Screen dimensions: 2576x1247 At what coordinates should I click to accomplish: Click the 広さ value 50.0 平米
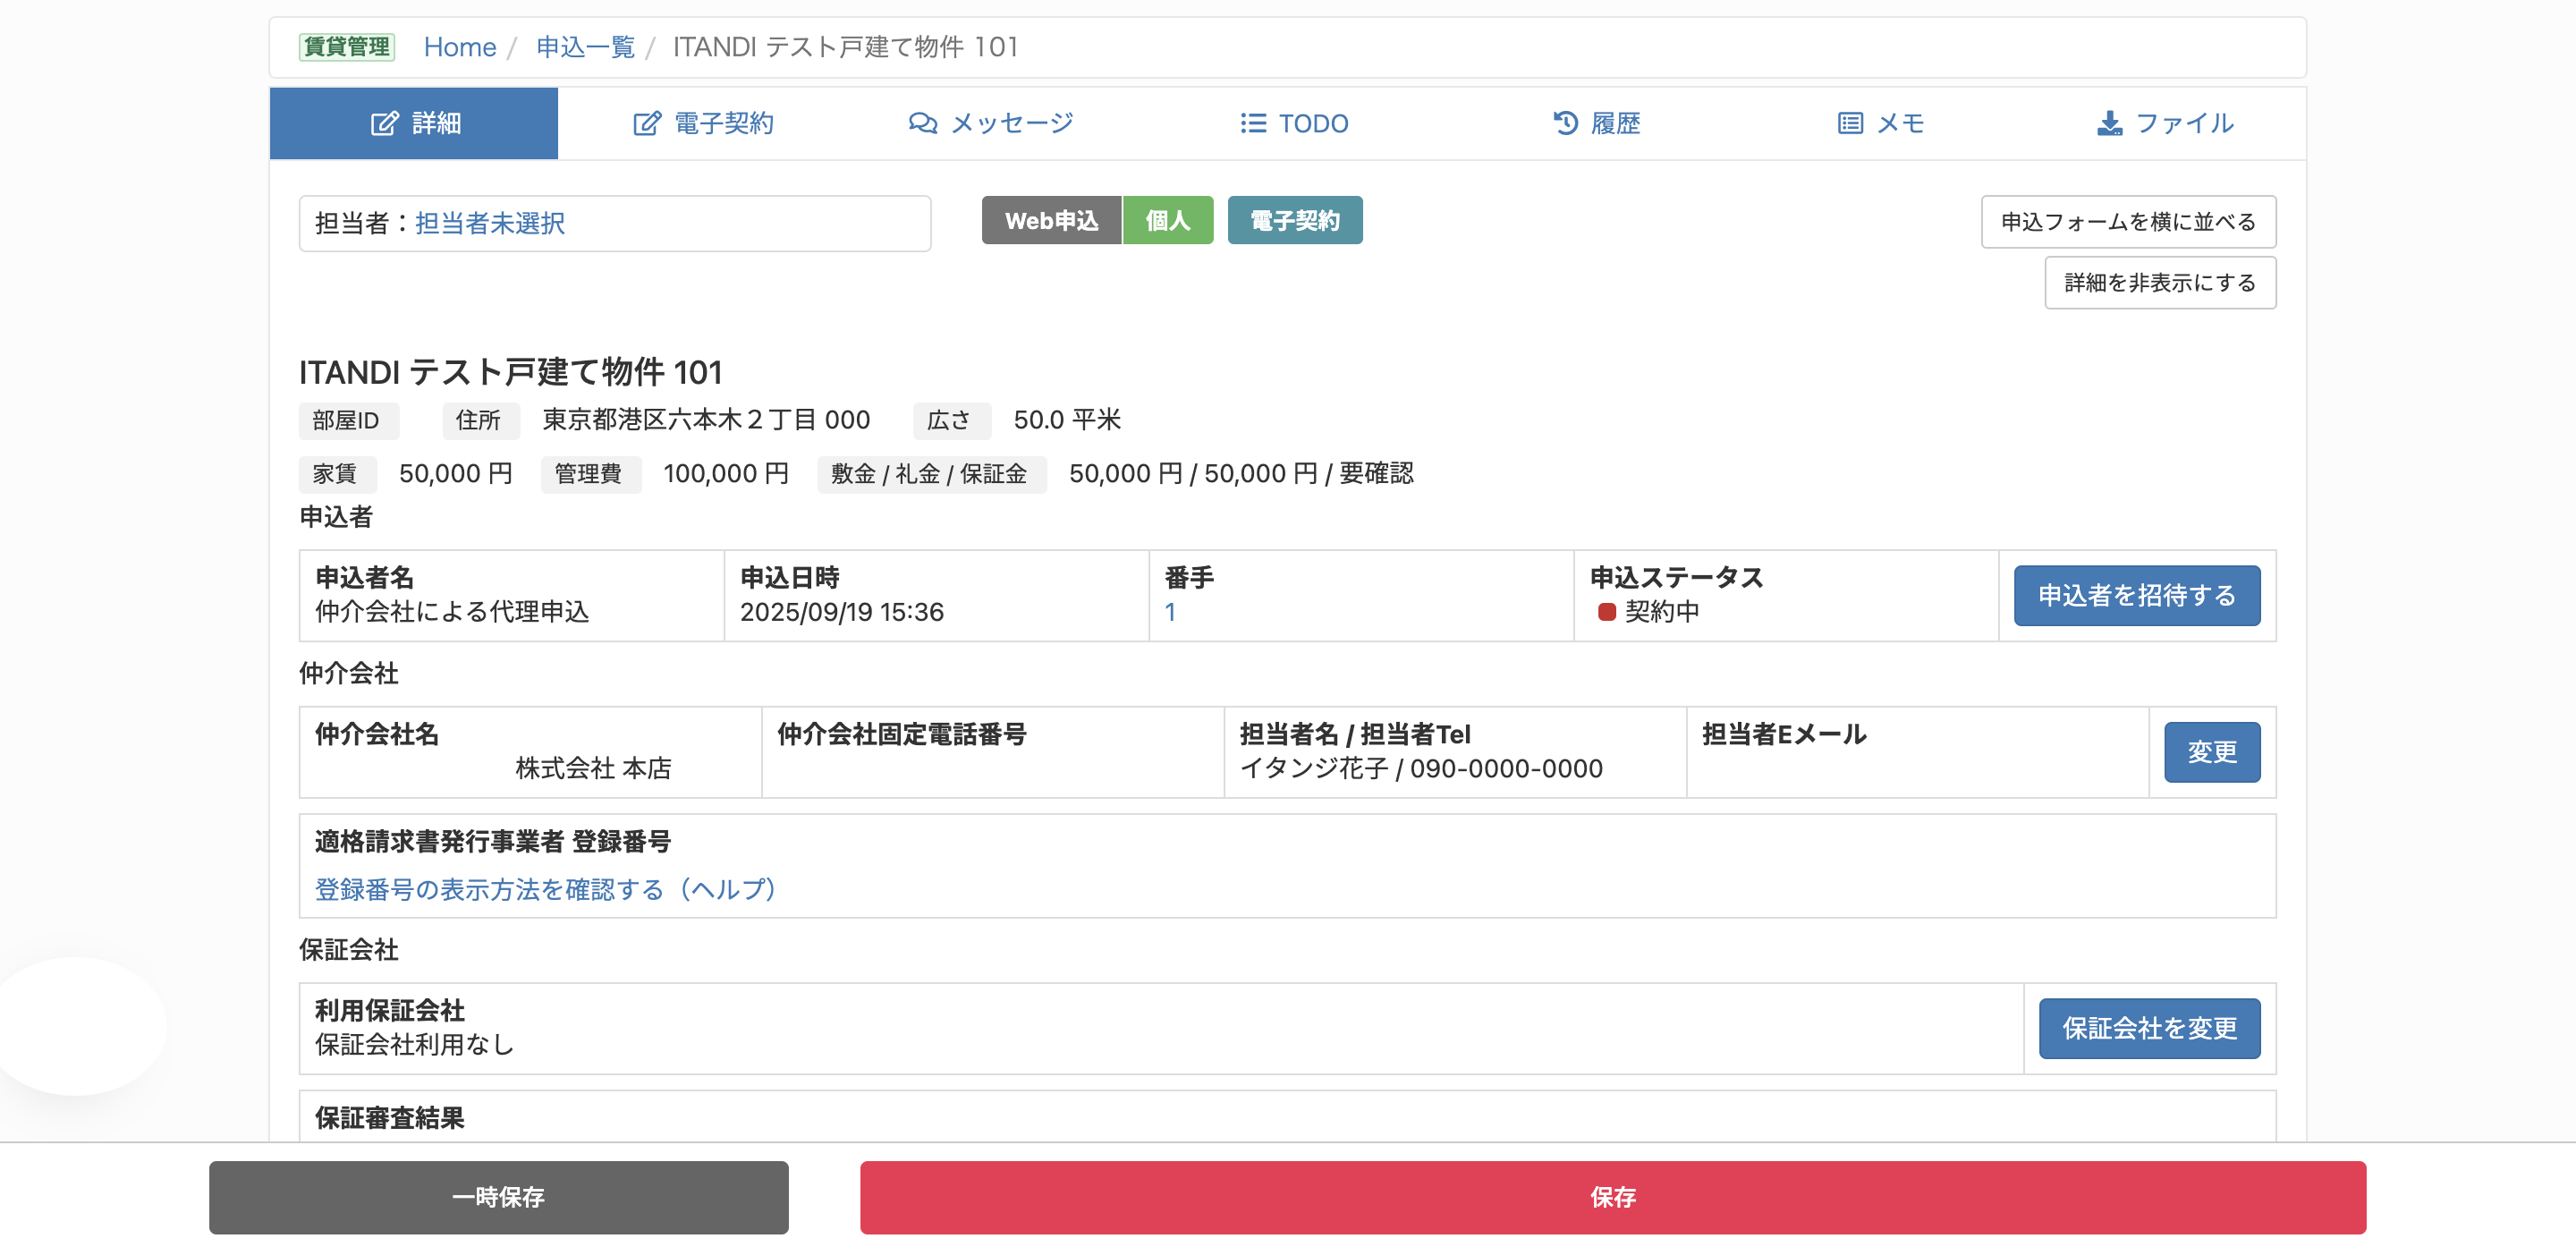pos(1067,419)
